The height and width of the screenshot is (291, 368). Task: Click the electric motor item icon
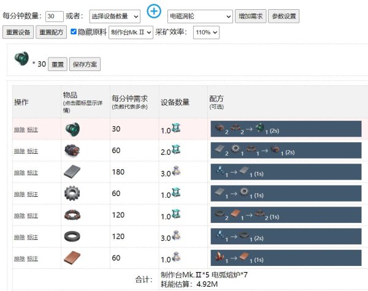click(x=72, y=151)
